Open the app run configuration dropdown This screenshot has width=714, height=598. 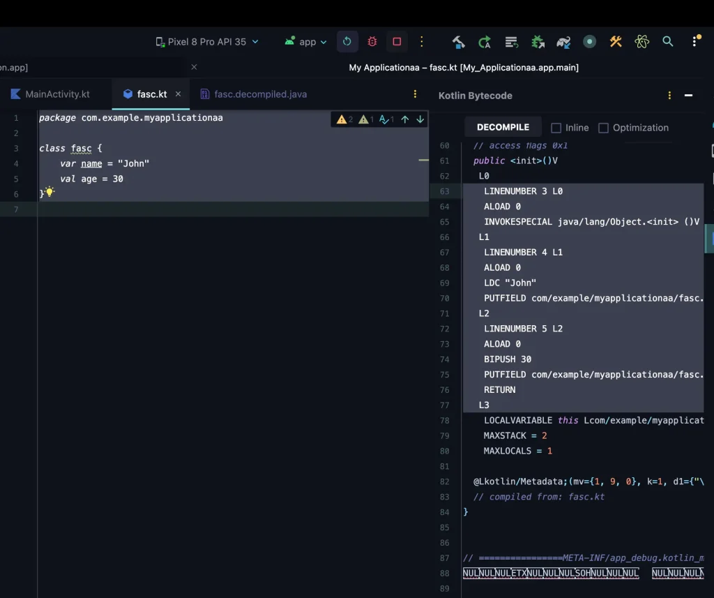[x=305, y=41]
